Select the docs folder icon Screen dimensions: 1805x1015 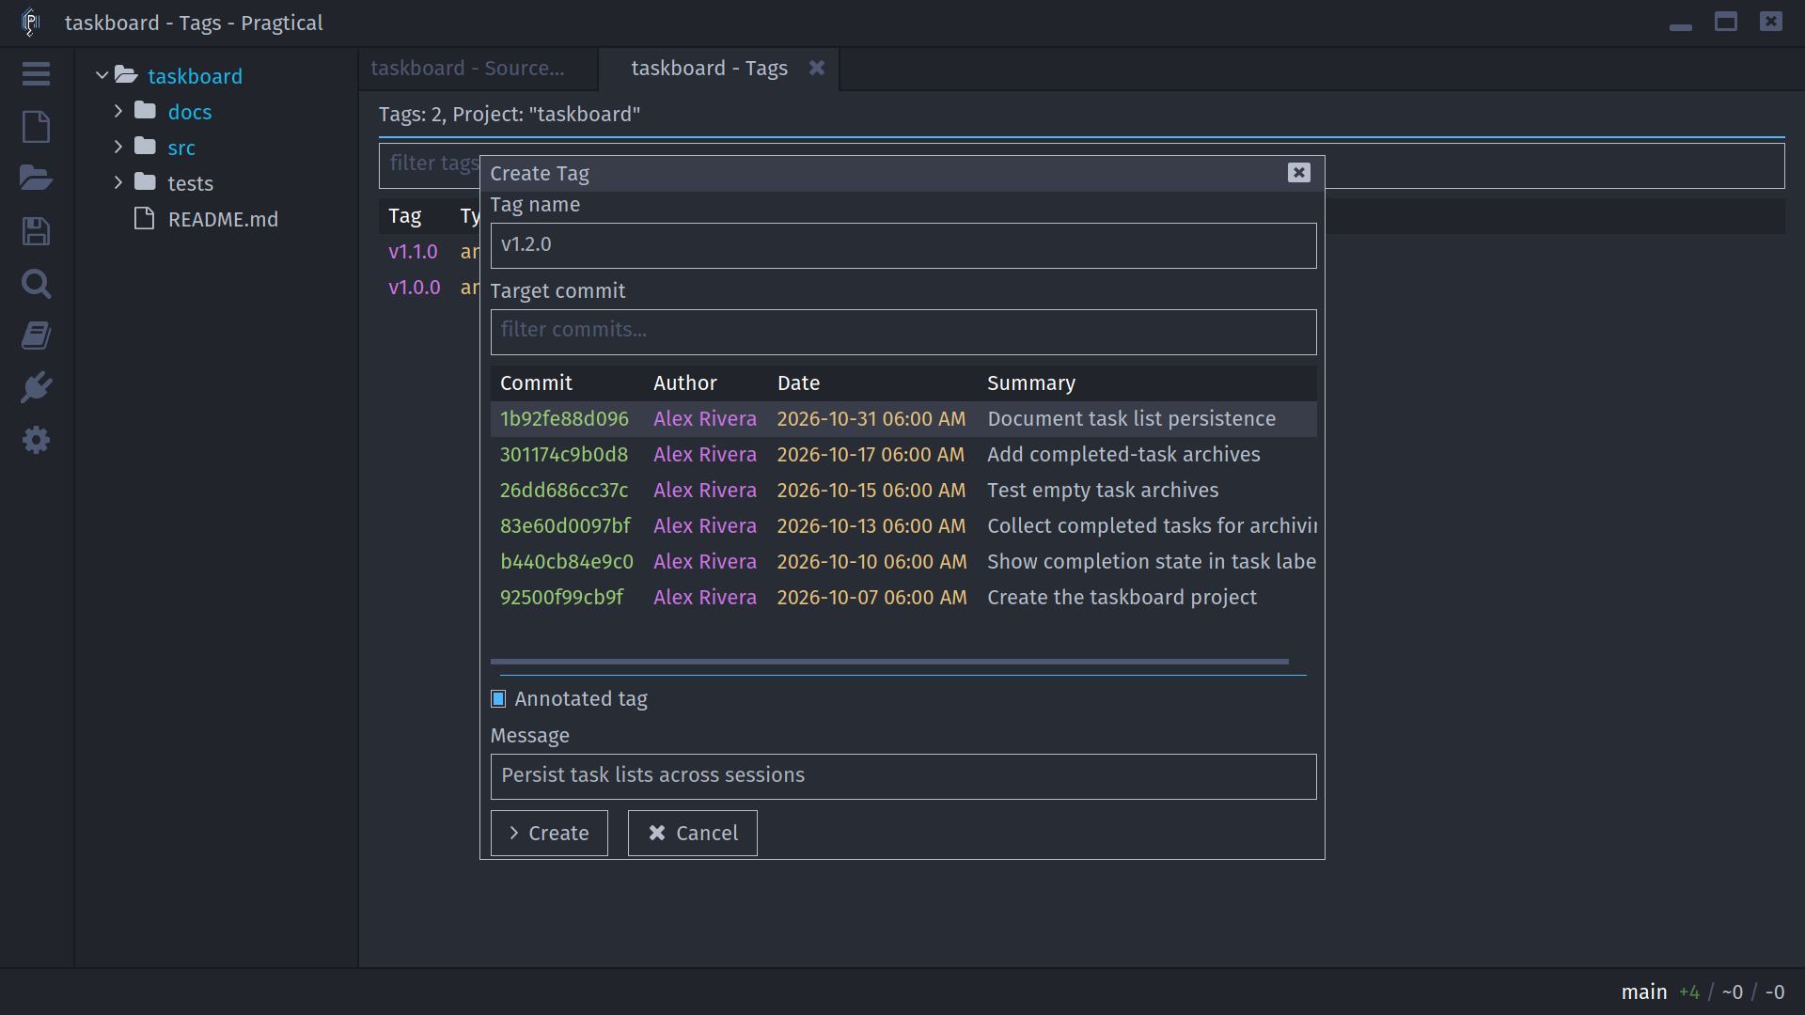coord(145,111)
